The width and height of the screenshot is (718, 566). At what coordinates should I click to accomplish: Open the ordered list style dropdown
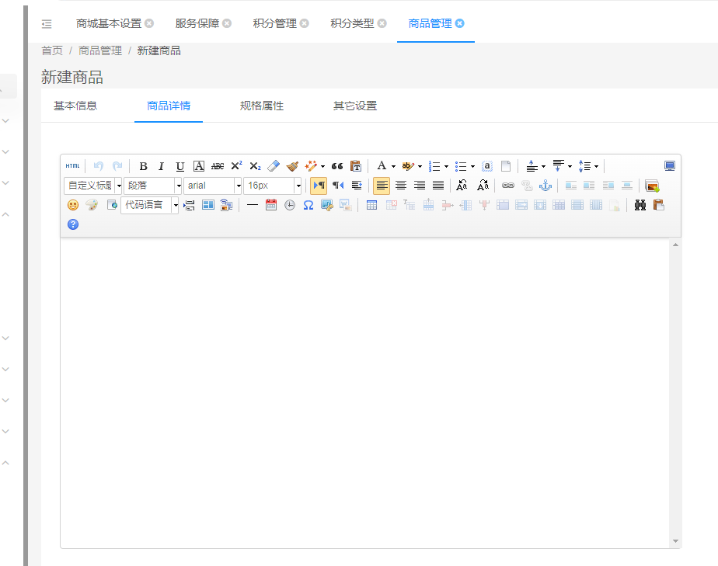click(x=447, y=167)
